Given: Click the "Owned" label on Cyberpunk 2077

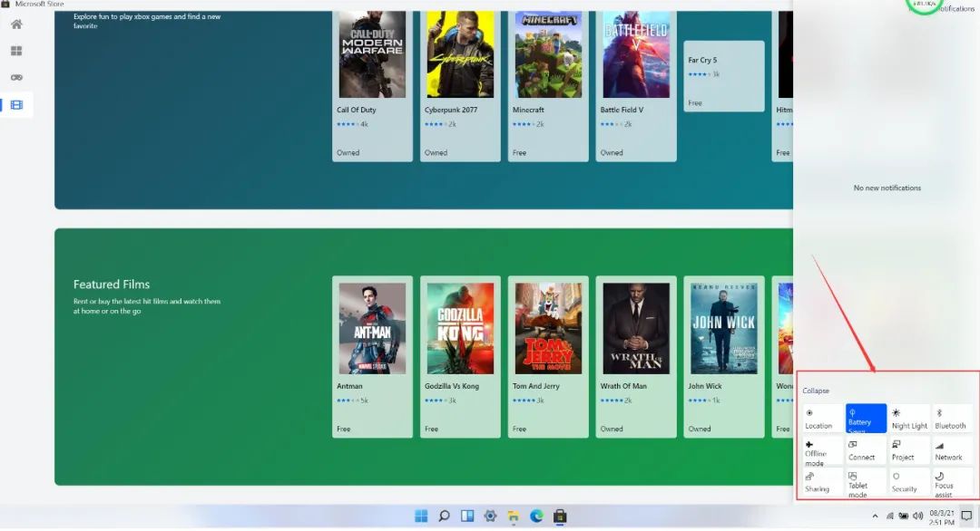Looking at the screenshot, I should click(436, 153).
